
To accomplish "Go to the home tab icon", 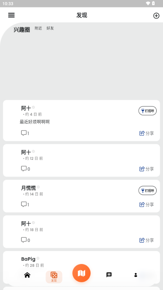I will [27, 275].
